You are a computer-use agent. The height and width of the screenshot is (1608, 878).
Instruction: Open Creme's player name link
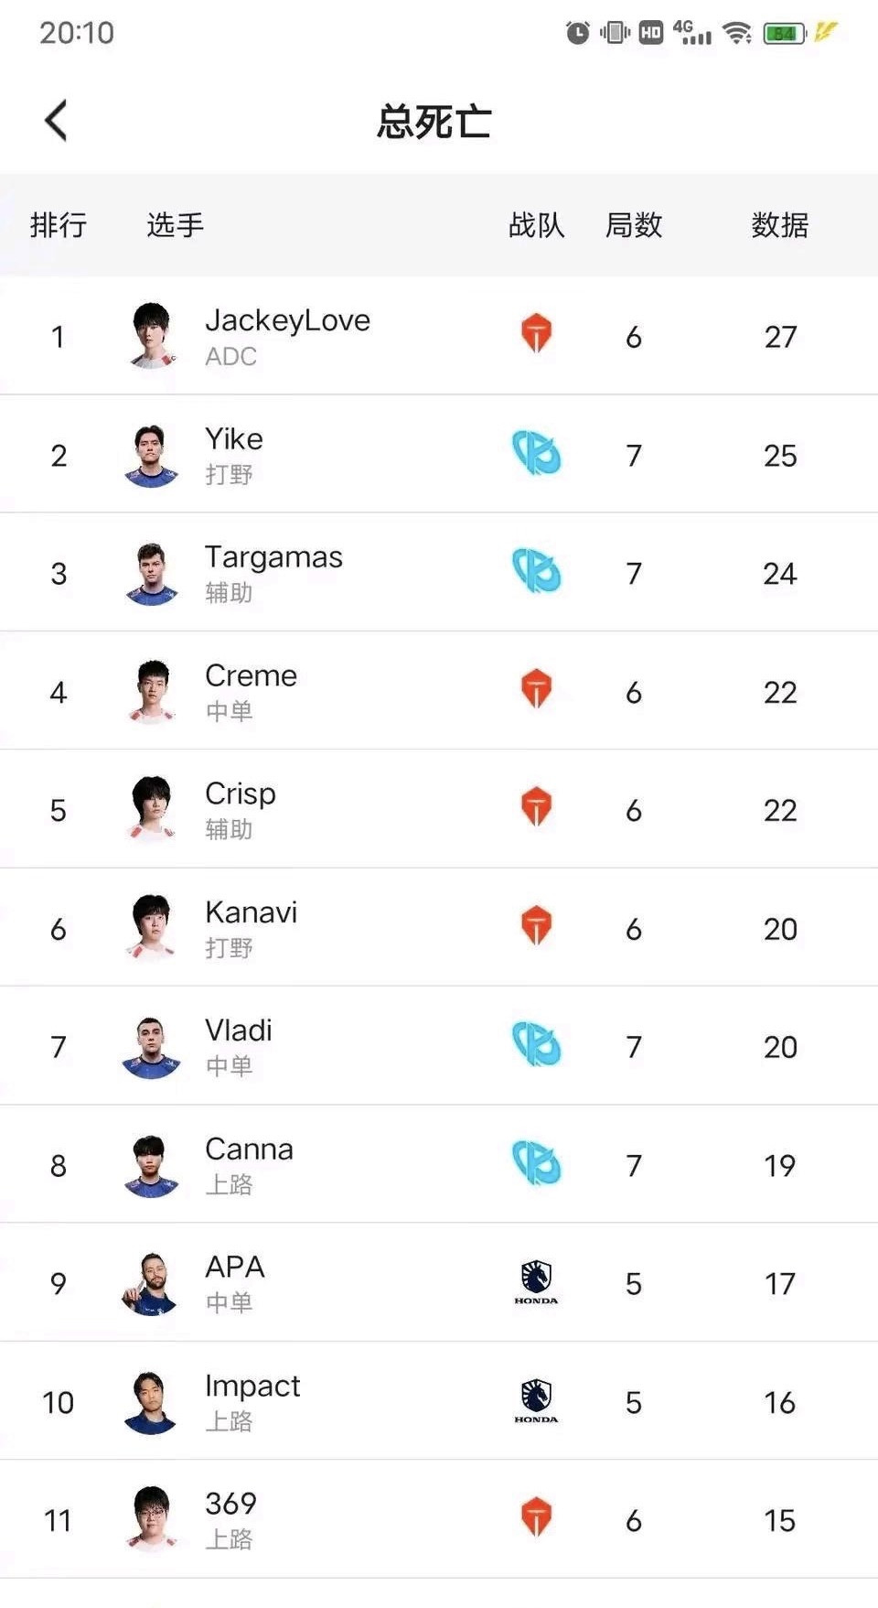click(x=251, y=675)
